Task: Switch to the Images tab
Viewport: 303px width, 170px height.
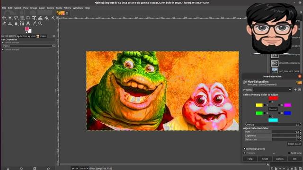Action: (x=42, y=36)
